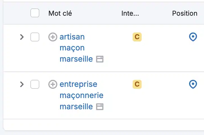The image size is (204, 135).
Task: Click location pin for artisan maçon marseille
Action: (193, 37)
